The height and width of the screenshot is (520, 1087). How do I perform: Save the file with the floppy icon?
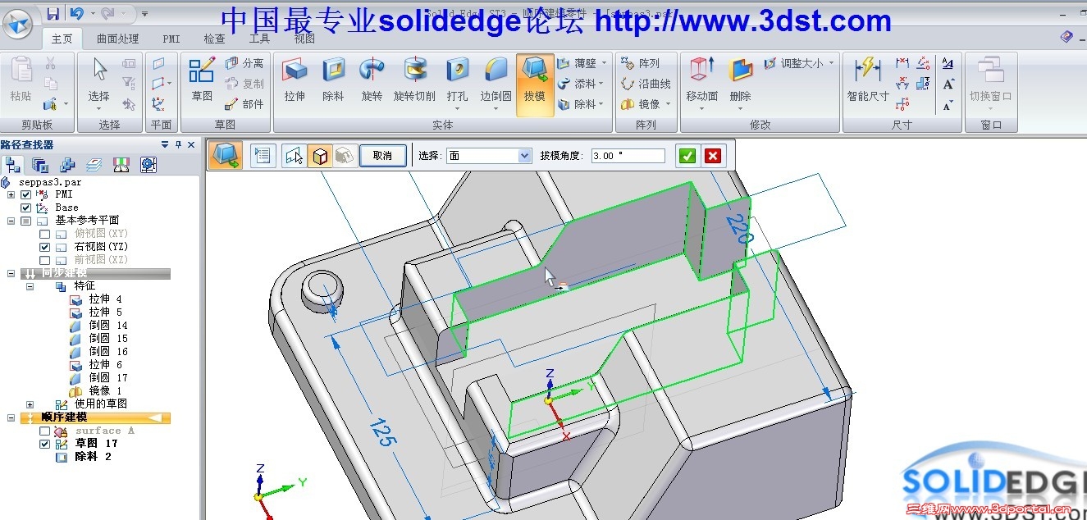click(53, 13)
